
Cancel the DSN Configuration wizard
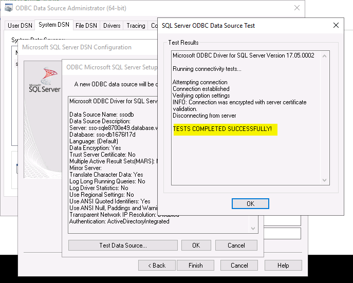tap(239, 266)
